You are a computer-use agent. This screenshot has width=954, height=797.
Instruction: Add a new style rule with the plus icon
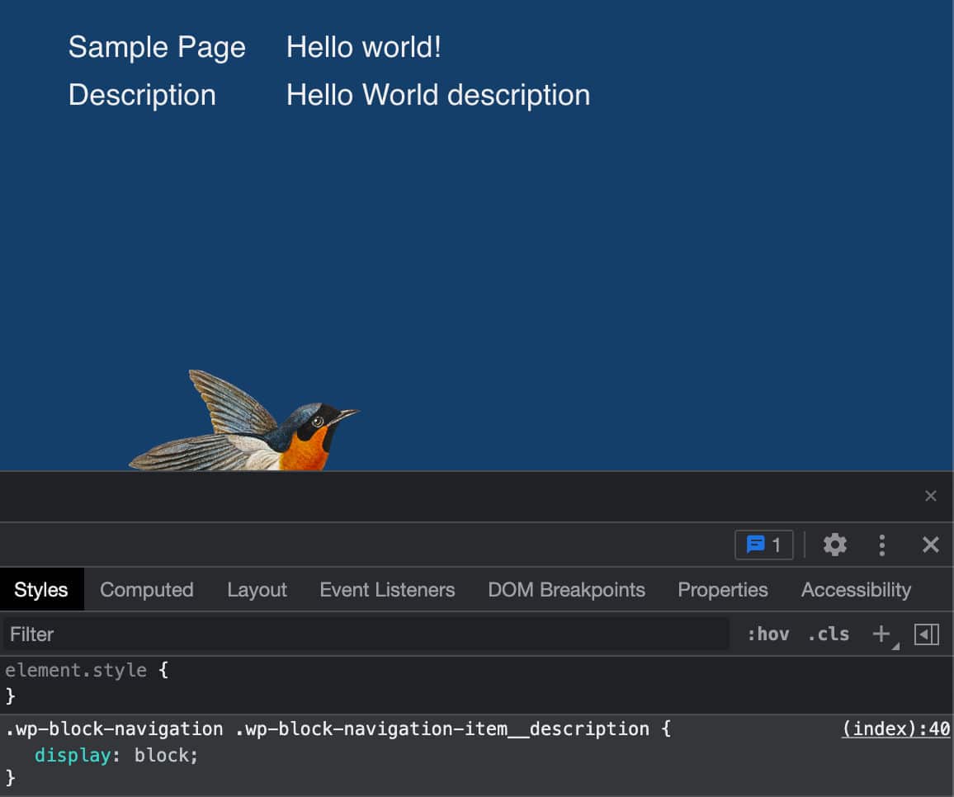click(881, 634)
